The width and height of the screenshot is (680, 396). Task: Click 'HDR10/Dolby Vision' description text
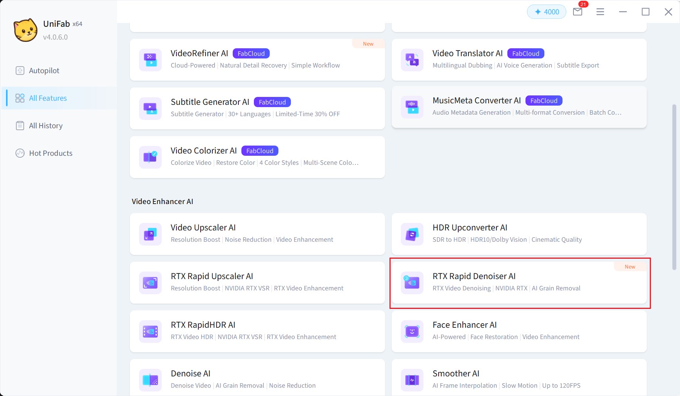pyautogui.click(x=499, y=239)
